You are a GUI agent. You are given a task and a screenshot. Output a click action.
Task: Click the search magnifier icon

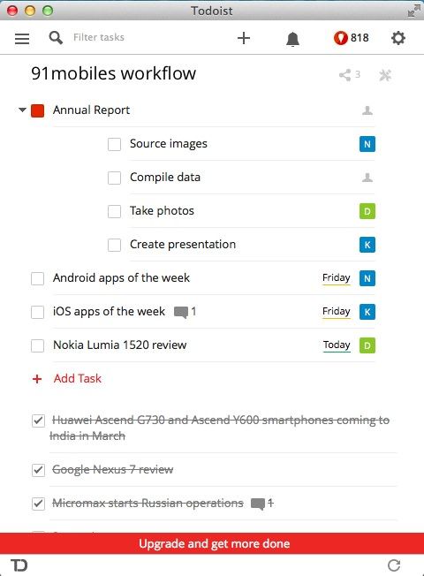click(56, 37)
